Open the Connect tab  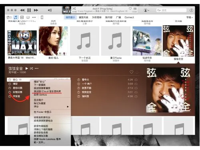[129, 17]
